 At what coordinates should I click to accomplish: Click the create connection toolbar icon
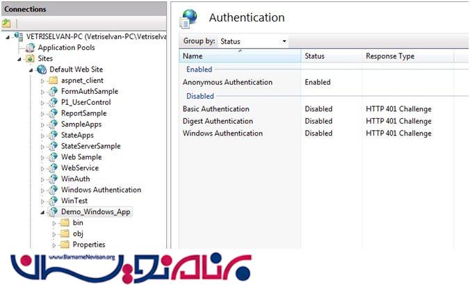point(6,24)
